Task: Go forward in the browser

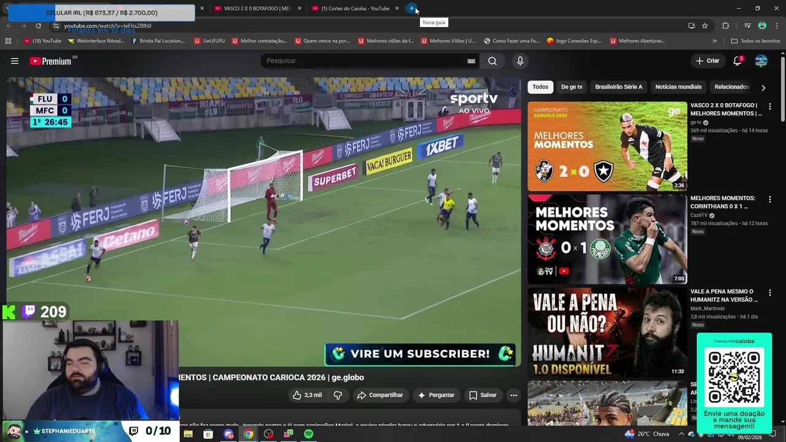Action: 23,26
